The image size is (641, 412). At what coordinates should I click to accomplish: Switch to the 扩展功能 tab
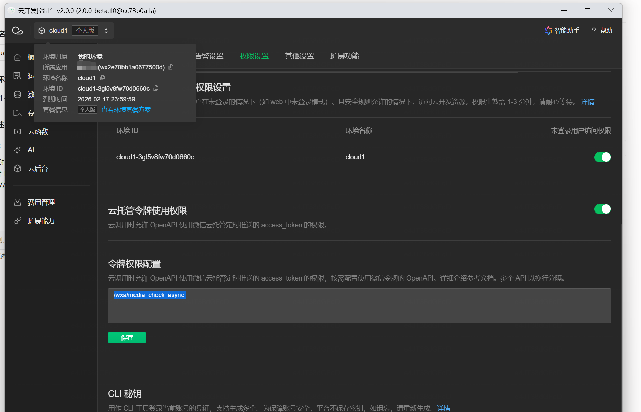pyautogui.click(x=345, y=56)
